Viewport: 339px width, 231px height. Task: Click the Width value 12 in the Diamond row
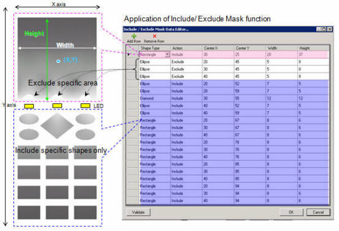point(281,98)
